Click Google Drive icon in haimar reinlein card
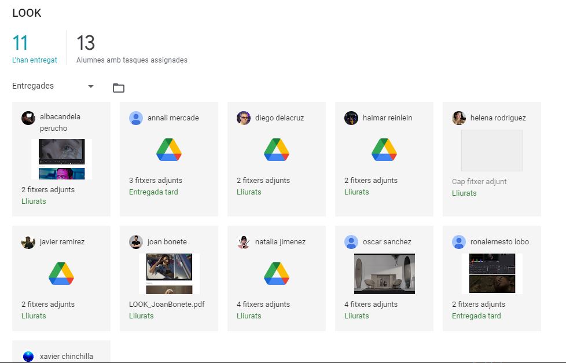This screenshot has height=363, width=566. 384,150
